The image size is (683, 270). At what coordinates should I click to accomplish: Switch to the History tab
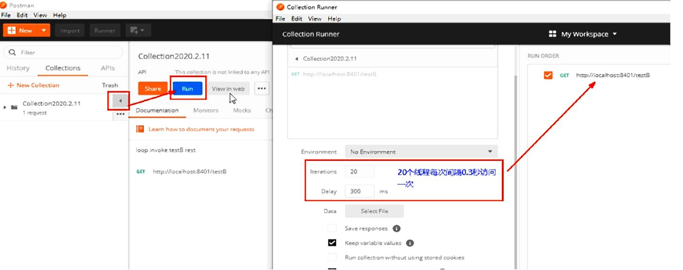(18, 68)
